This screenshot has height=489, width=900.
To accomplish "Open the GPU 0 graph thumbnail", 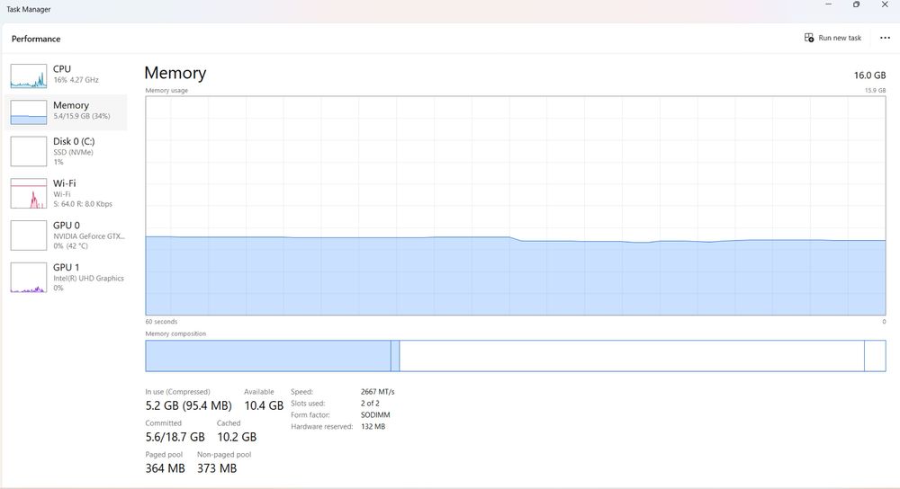I will pos(28,235).
